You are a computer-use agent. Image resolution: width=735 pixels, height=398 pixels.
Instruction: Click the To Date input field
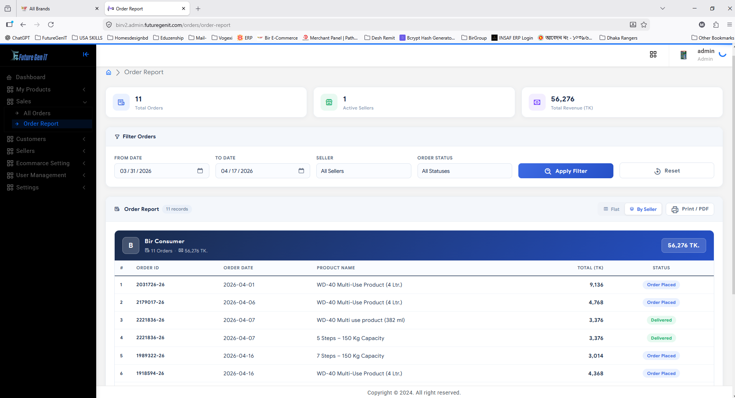[x=262, y=171]
